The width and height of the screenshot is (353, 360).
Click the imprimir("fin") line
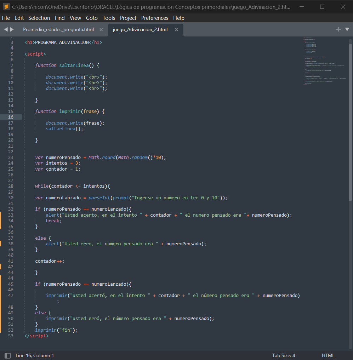click(x=57, y=330)
